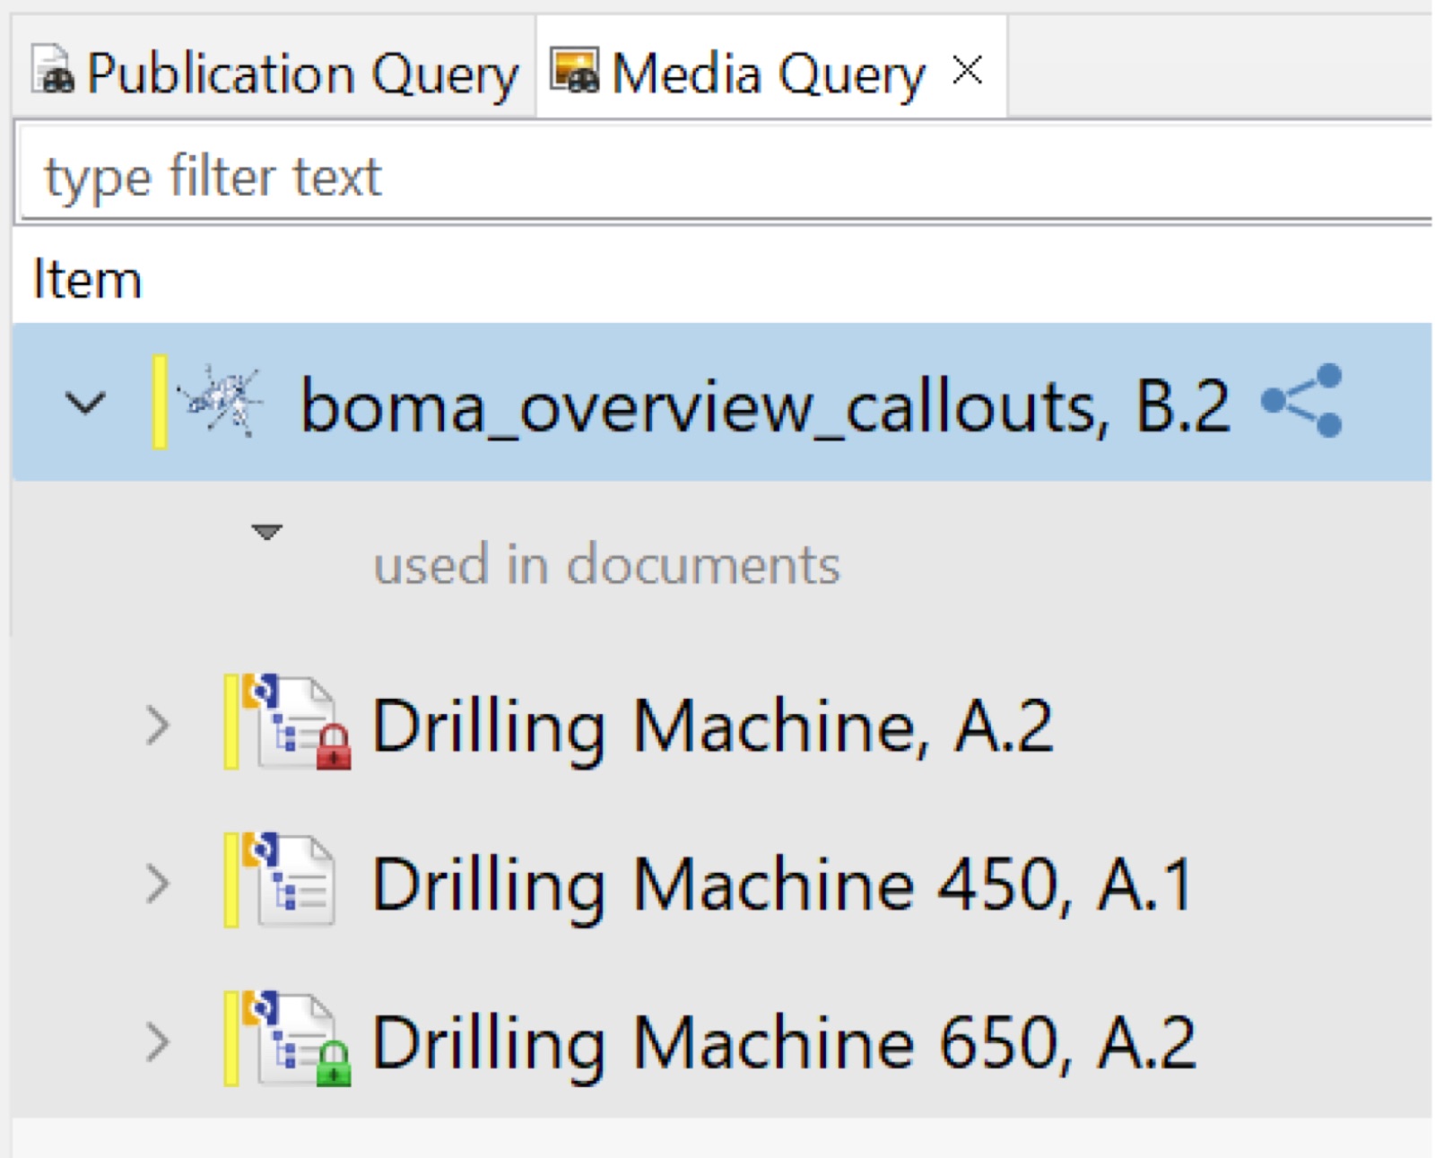1435x1158 pixels.
Task: Click the Media Query tab picture icon
Action: coord(574,70)
